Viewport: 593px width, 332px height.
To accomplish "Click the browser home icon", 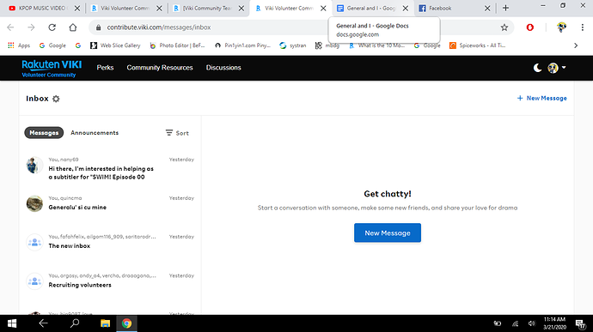I will point(72,27).
